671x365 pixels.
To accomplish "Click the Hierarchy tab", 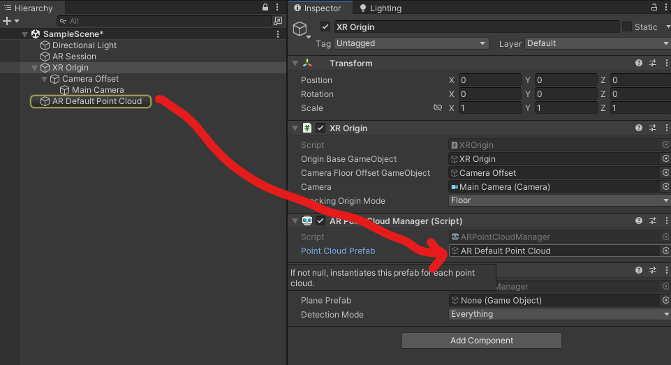I will pyautogui.click(x=29, y=8).
